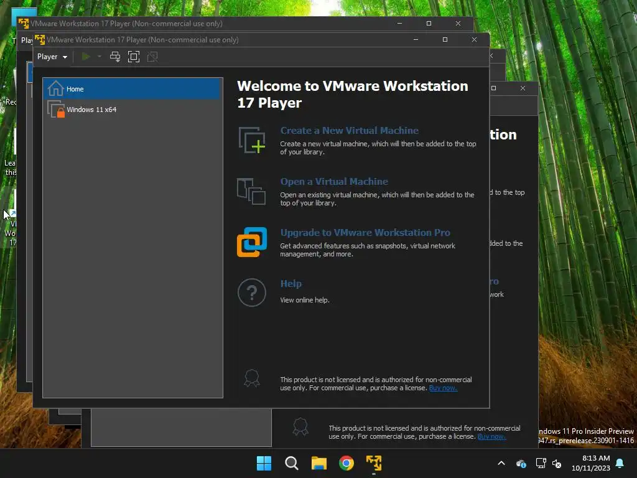Image resolution: width=637 pixels, height=478 pixels.
Task: Click Send Ctrl+Alt+Del toolbar icon
Action: (115, 57)
